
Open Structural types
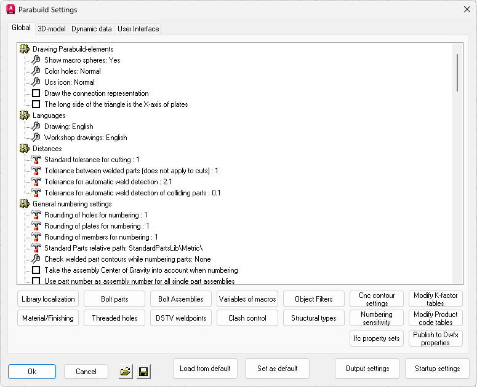coord(314,318)
